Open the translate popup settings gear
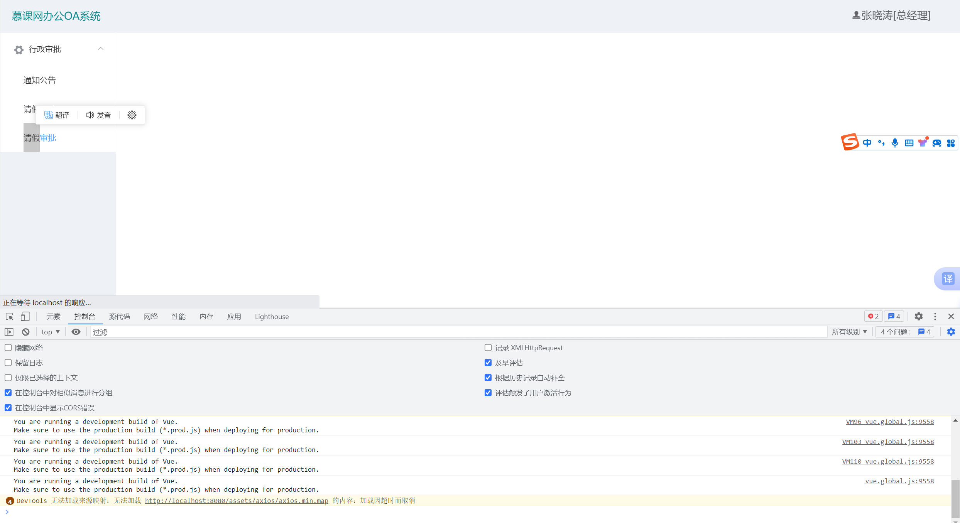Viewport: 960px width, 523px height. pos(132,115)
